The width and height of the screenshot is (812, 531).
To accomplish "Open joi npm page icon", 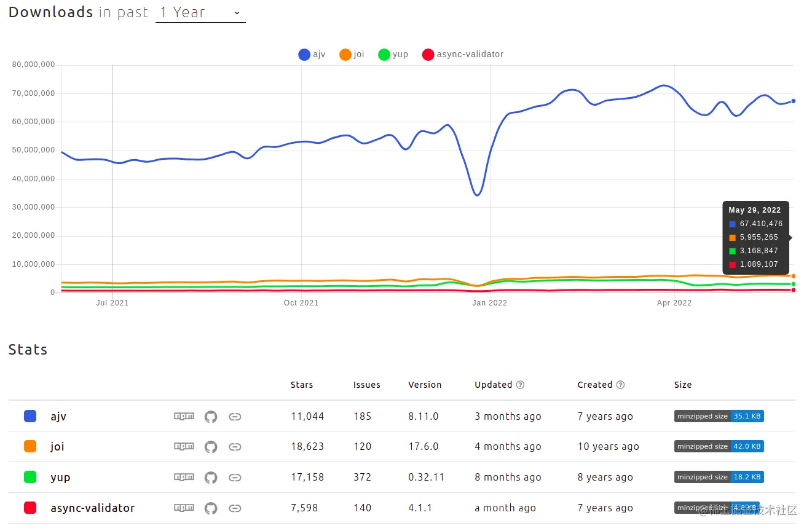I will [x=184, y=446].
